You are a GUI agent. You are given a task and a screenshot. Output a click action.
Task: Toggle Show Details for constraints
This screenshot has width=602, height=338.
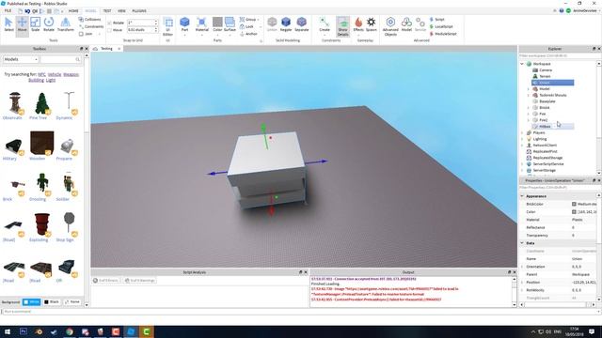coord(342,26)
